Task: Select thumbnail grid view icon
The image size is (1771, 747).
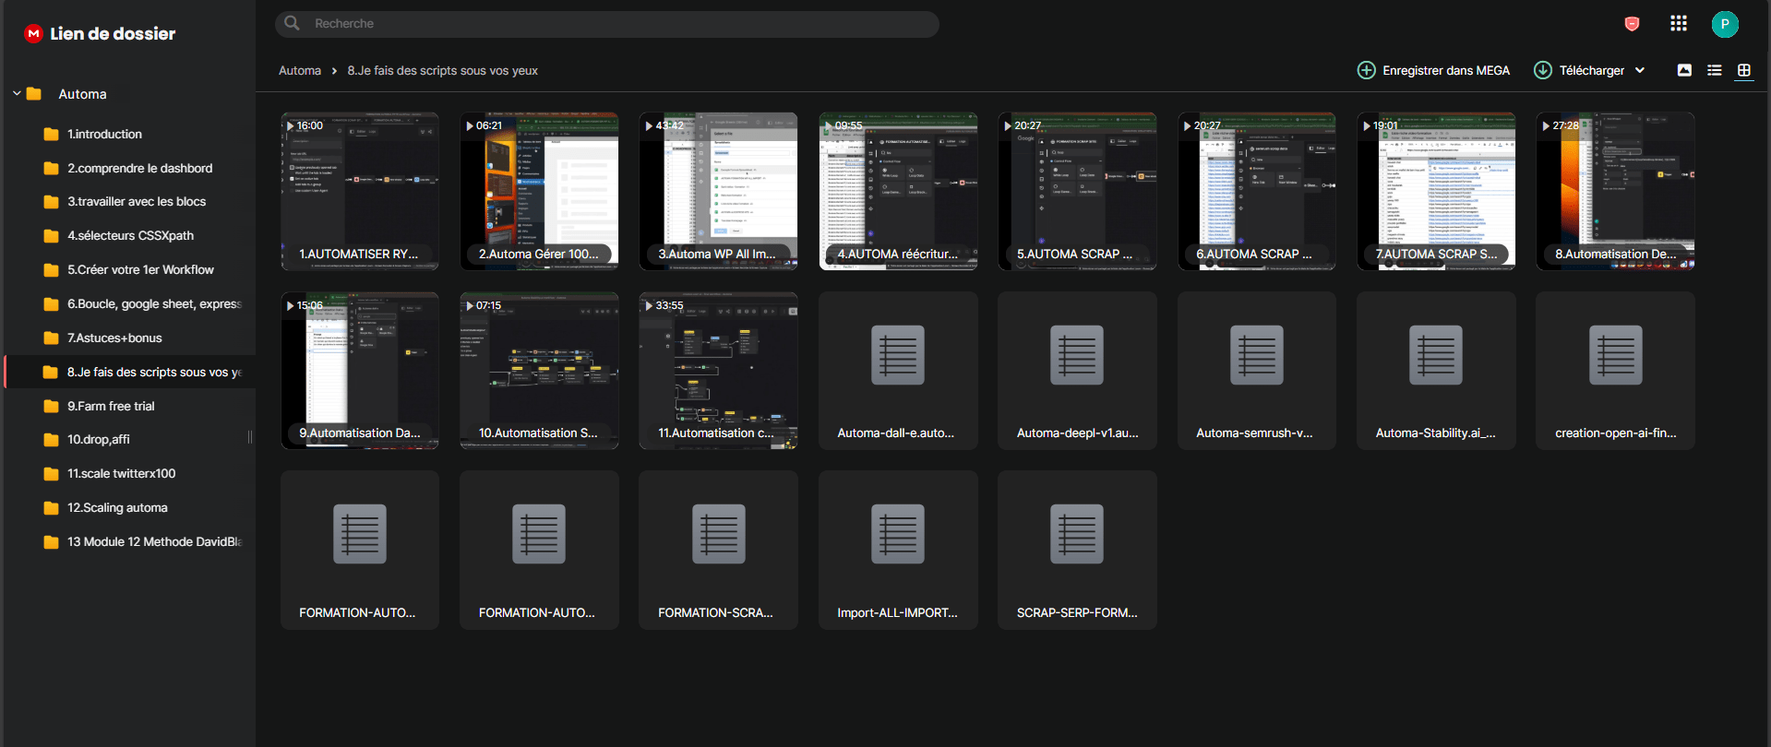Action: (1743, 70)
